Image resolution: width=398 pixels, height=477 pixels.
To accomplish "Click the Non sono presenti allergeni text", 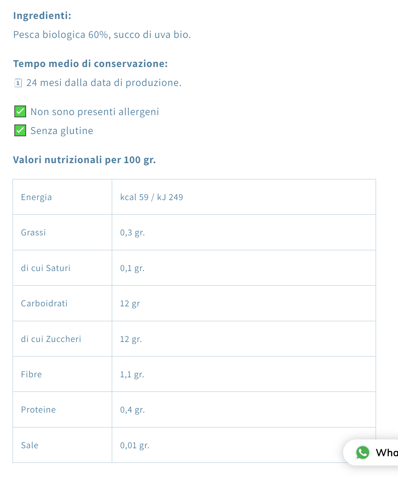I will [95, 112].
